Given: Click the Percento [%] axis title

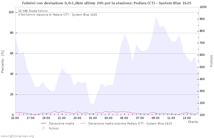Looking at the screenshot, I should tap(2, 62).
